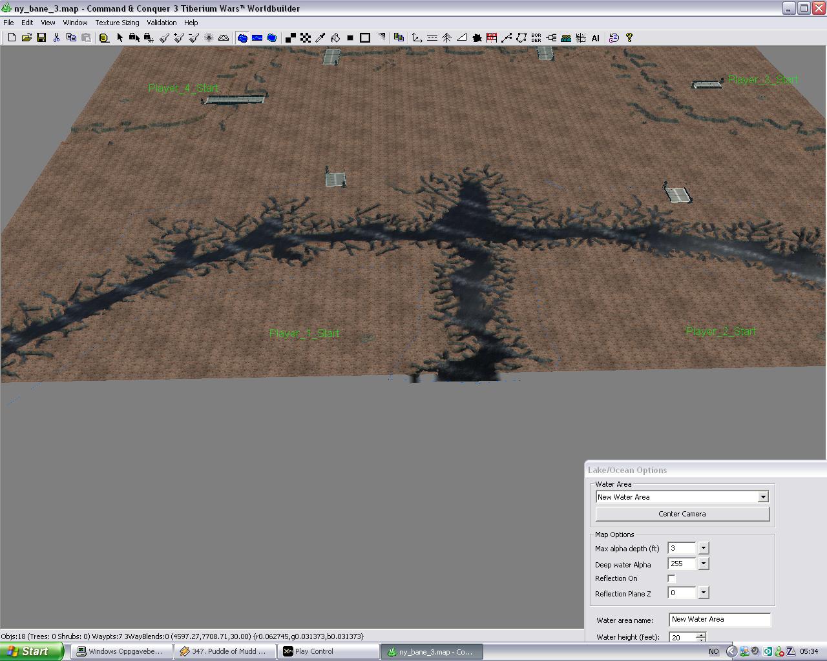
Task: Open the AI tool in toolbar
Action: [596, 38]
